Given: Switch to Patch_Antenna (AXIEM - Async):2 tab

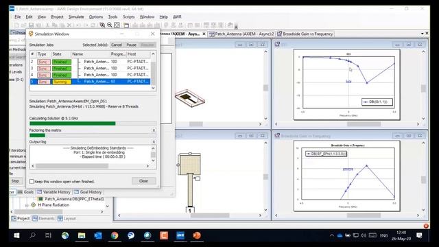Looking at the screenshot, I should point(241,34).
